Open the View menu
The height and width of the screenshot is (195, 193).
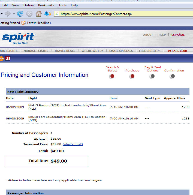(x=16, y=5)
